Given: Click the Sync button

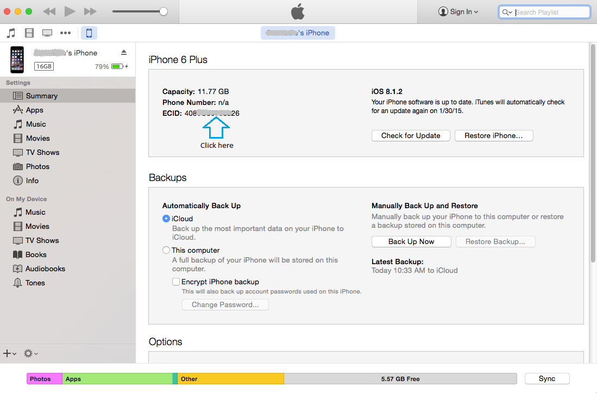Looking at the screenshot, I should click(x=547, y=378).
